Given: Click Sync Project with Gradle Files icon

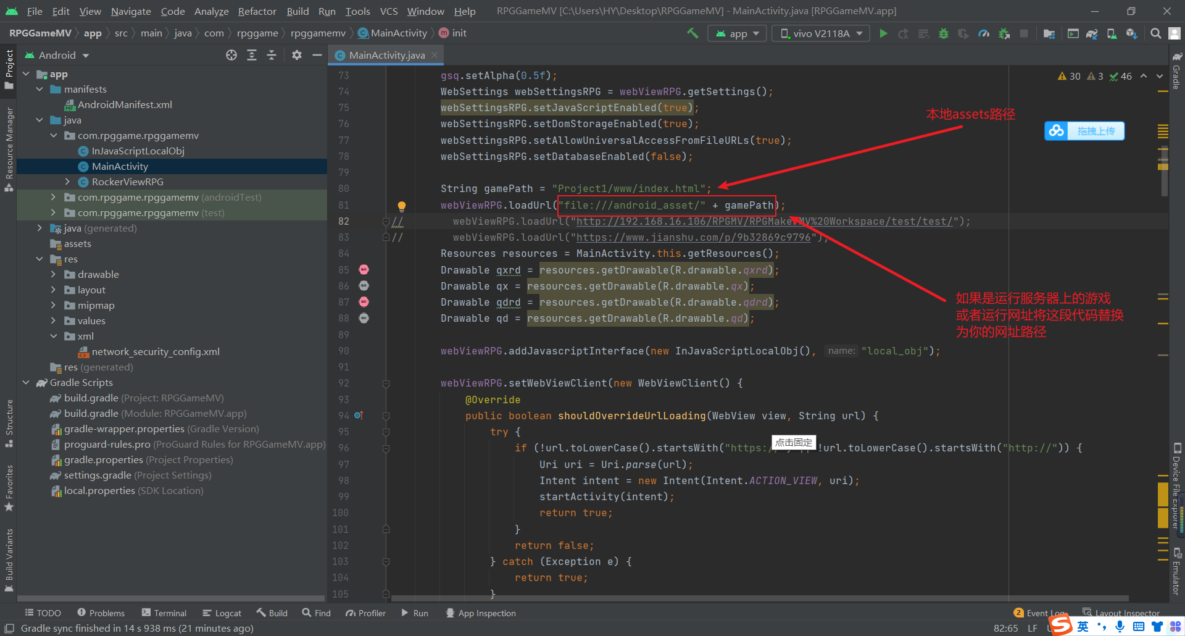Looking at the screenshot, I should point(1092,33).
